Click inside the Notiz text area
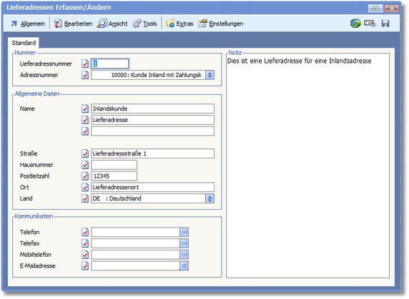 (307, 166)
